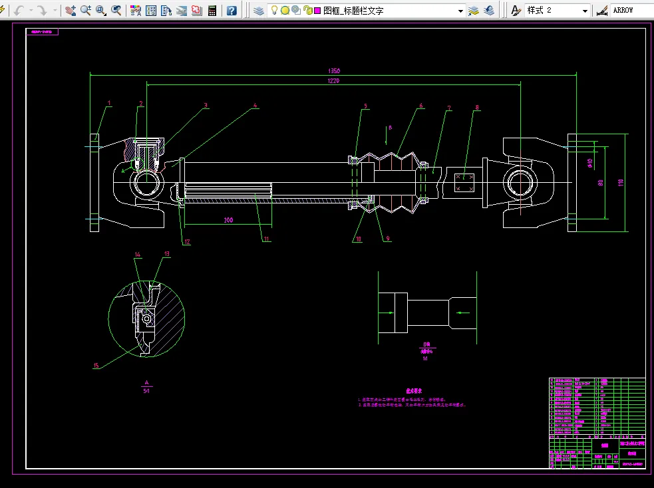Open the Text Style manager icon
Viewport: 654px width, 488px height.
coord(516,11)
